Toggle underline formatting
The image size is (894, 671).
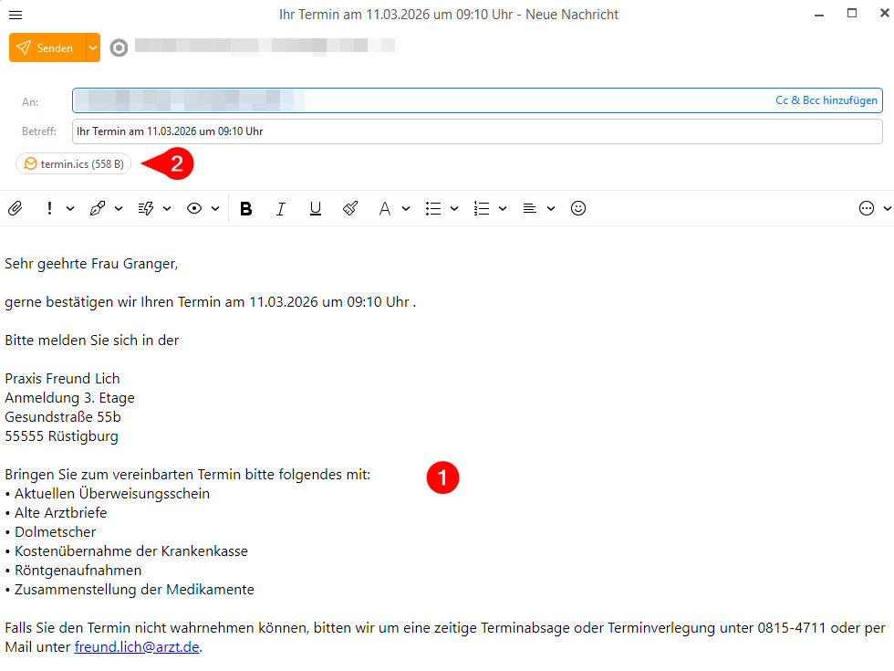pos(316,208)
